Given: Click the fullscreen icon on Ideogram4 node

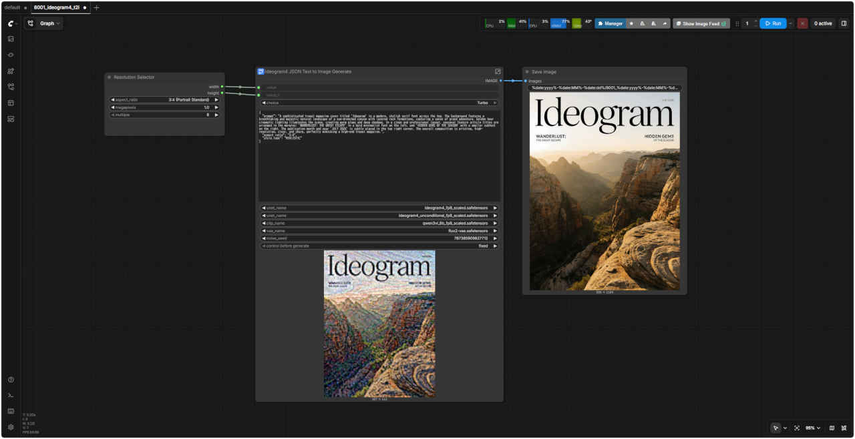Looking at the screenshot, I should pyautogui.click(x=498, y=71).
